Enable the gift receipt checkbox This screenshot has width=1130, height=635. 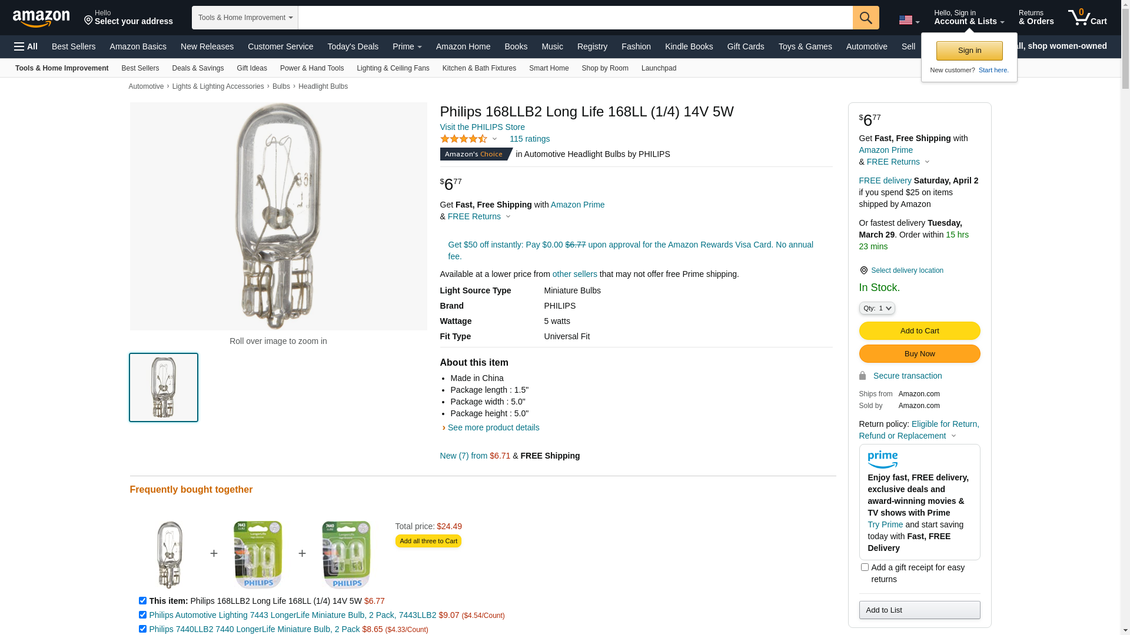[865, 567]
